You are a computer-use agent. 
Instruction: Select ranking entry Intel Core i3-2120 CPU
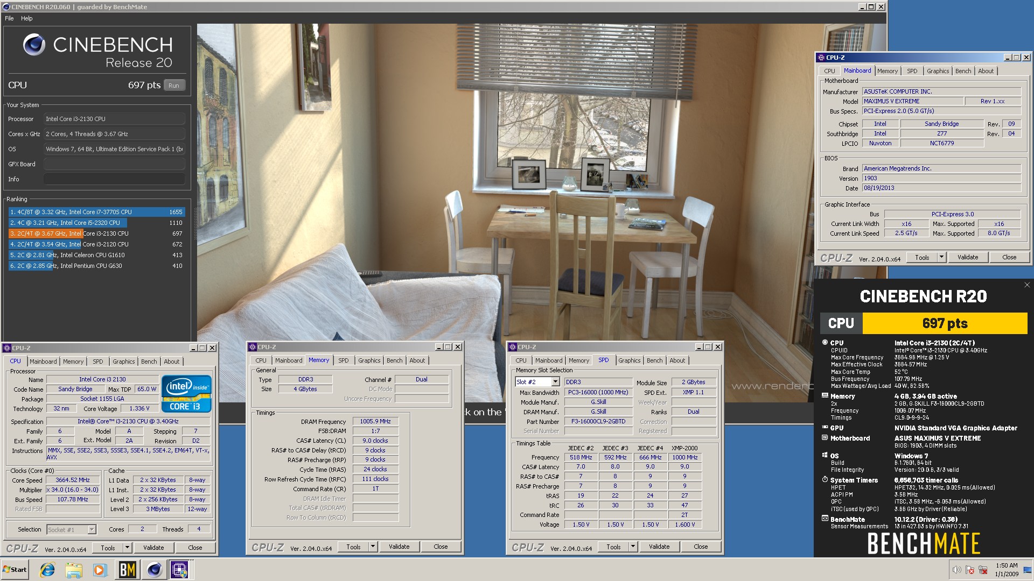pyautogui.click(x=96, y=244)
